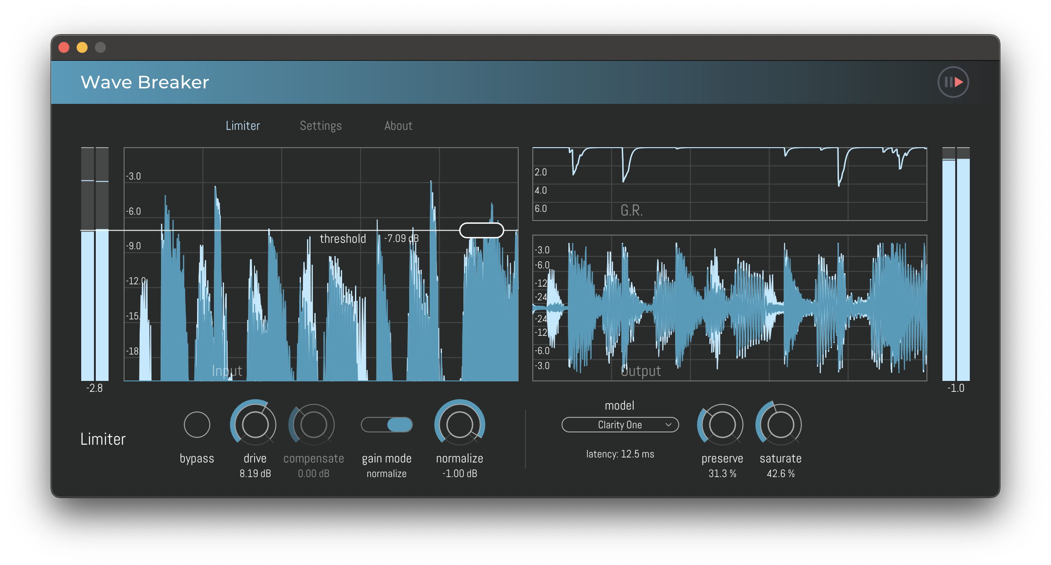The height and width of the screenshot is (565, 1051).
Task: Click the G.R. gain reduction graph
Action: 729,182
